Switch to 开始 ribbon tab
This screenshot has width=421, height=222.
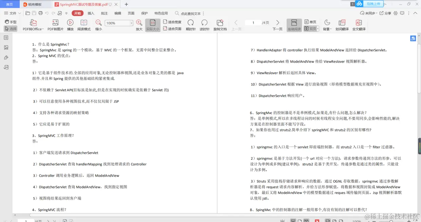[x=77, y=13]
